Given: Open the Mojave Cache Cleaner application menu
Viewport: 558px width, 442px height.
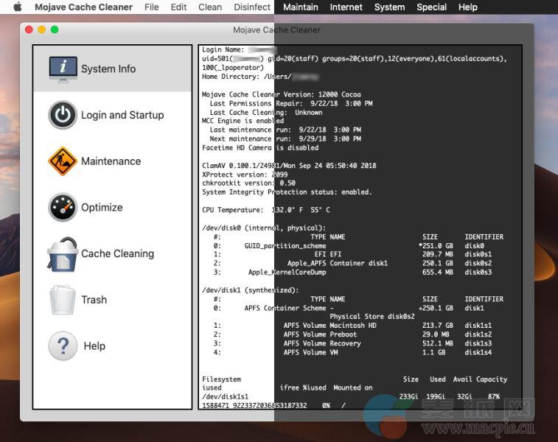Looking at the screenshot, I should point(84,7).
